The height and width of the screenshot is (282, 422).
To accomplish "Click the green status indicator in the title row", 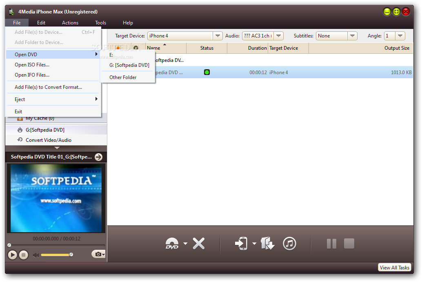I will pyautogui.click(x=207, y=72).
